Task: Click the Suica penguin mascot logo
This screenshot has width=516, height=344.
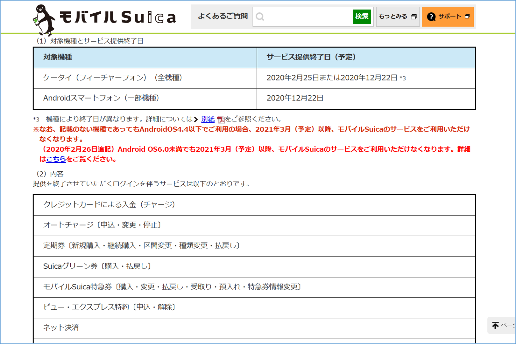Action: (x=44, y=20)
